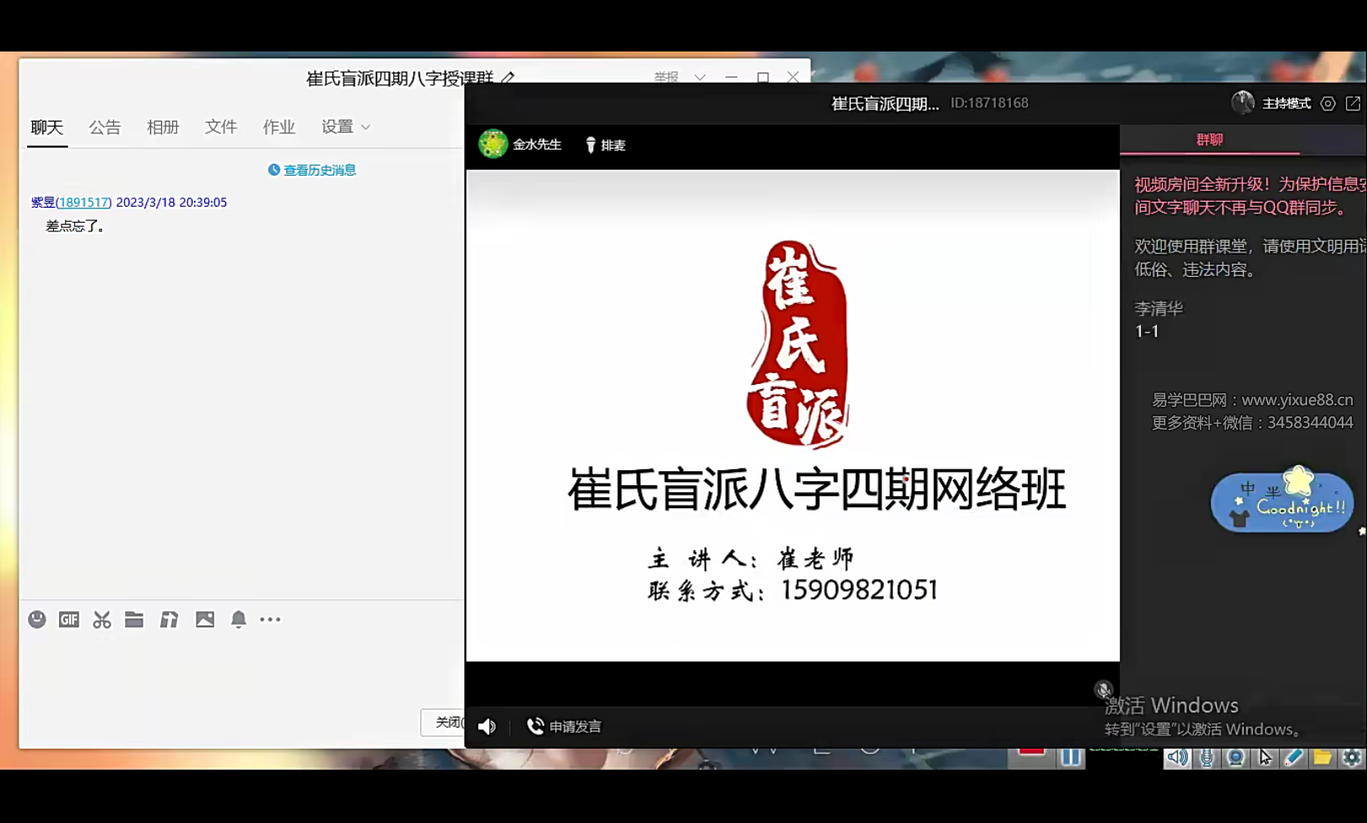Click 查看历史消息 to view history
Image resolution: width=1367 pixels, height=823 pixels.
click(x=321, y=170)
